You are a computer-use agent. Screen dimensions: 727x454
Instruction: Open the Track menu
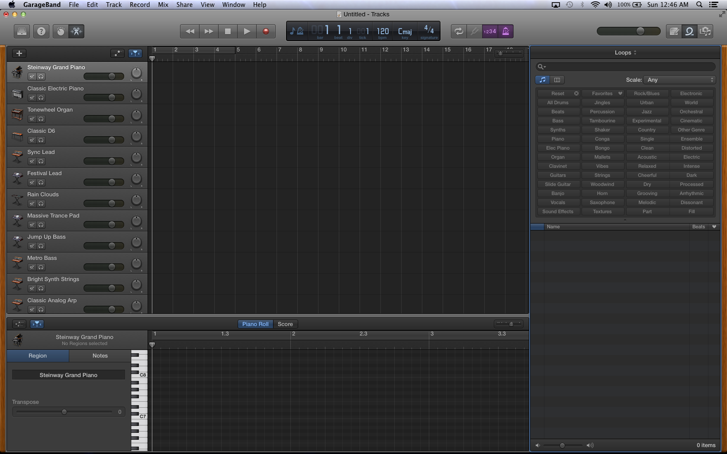pos(114,4)
